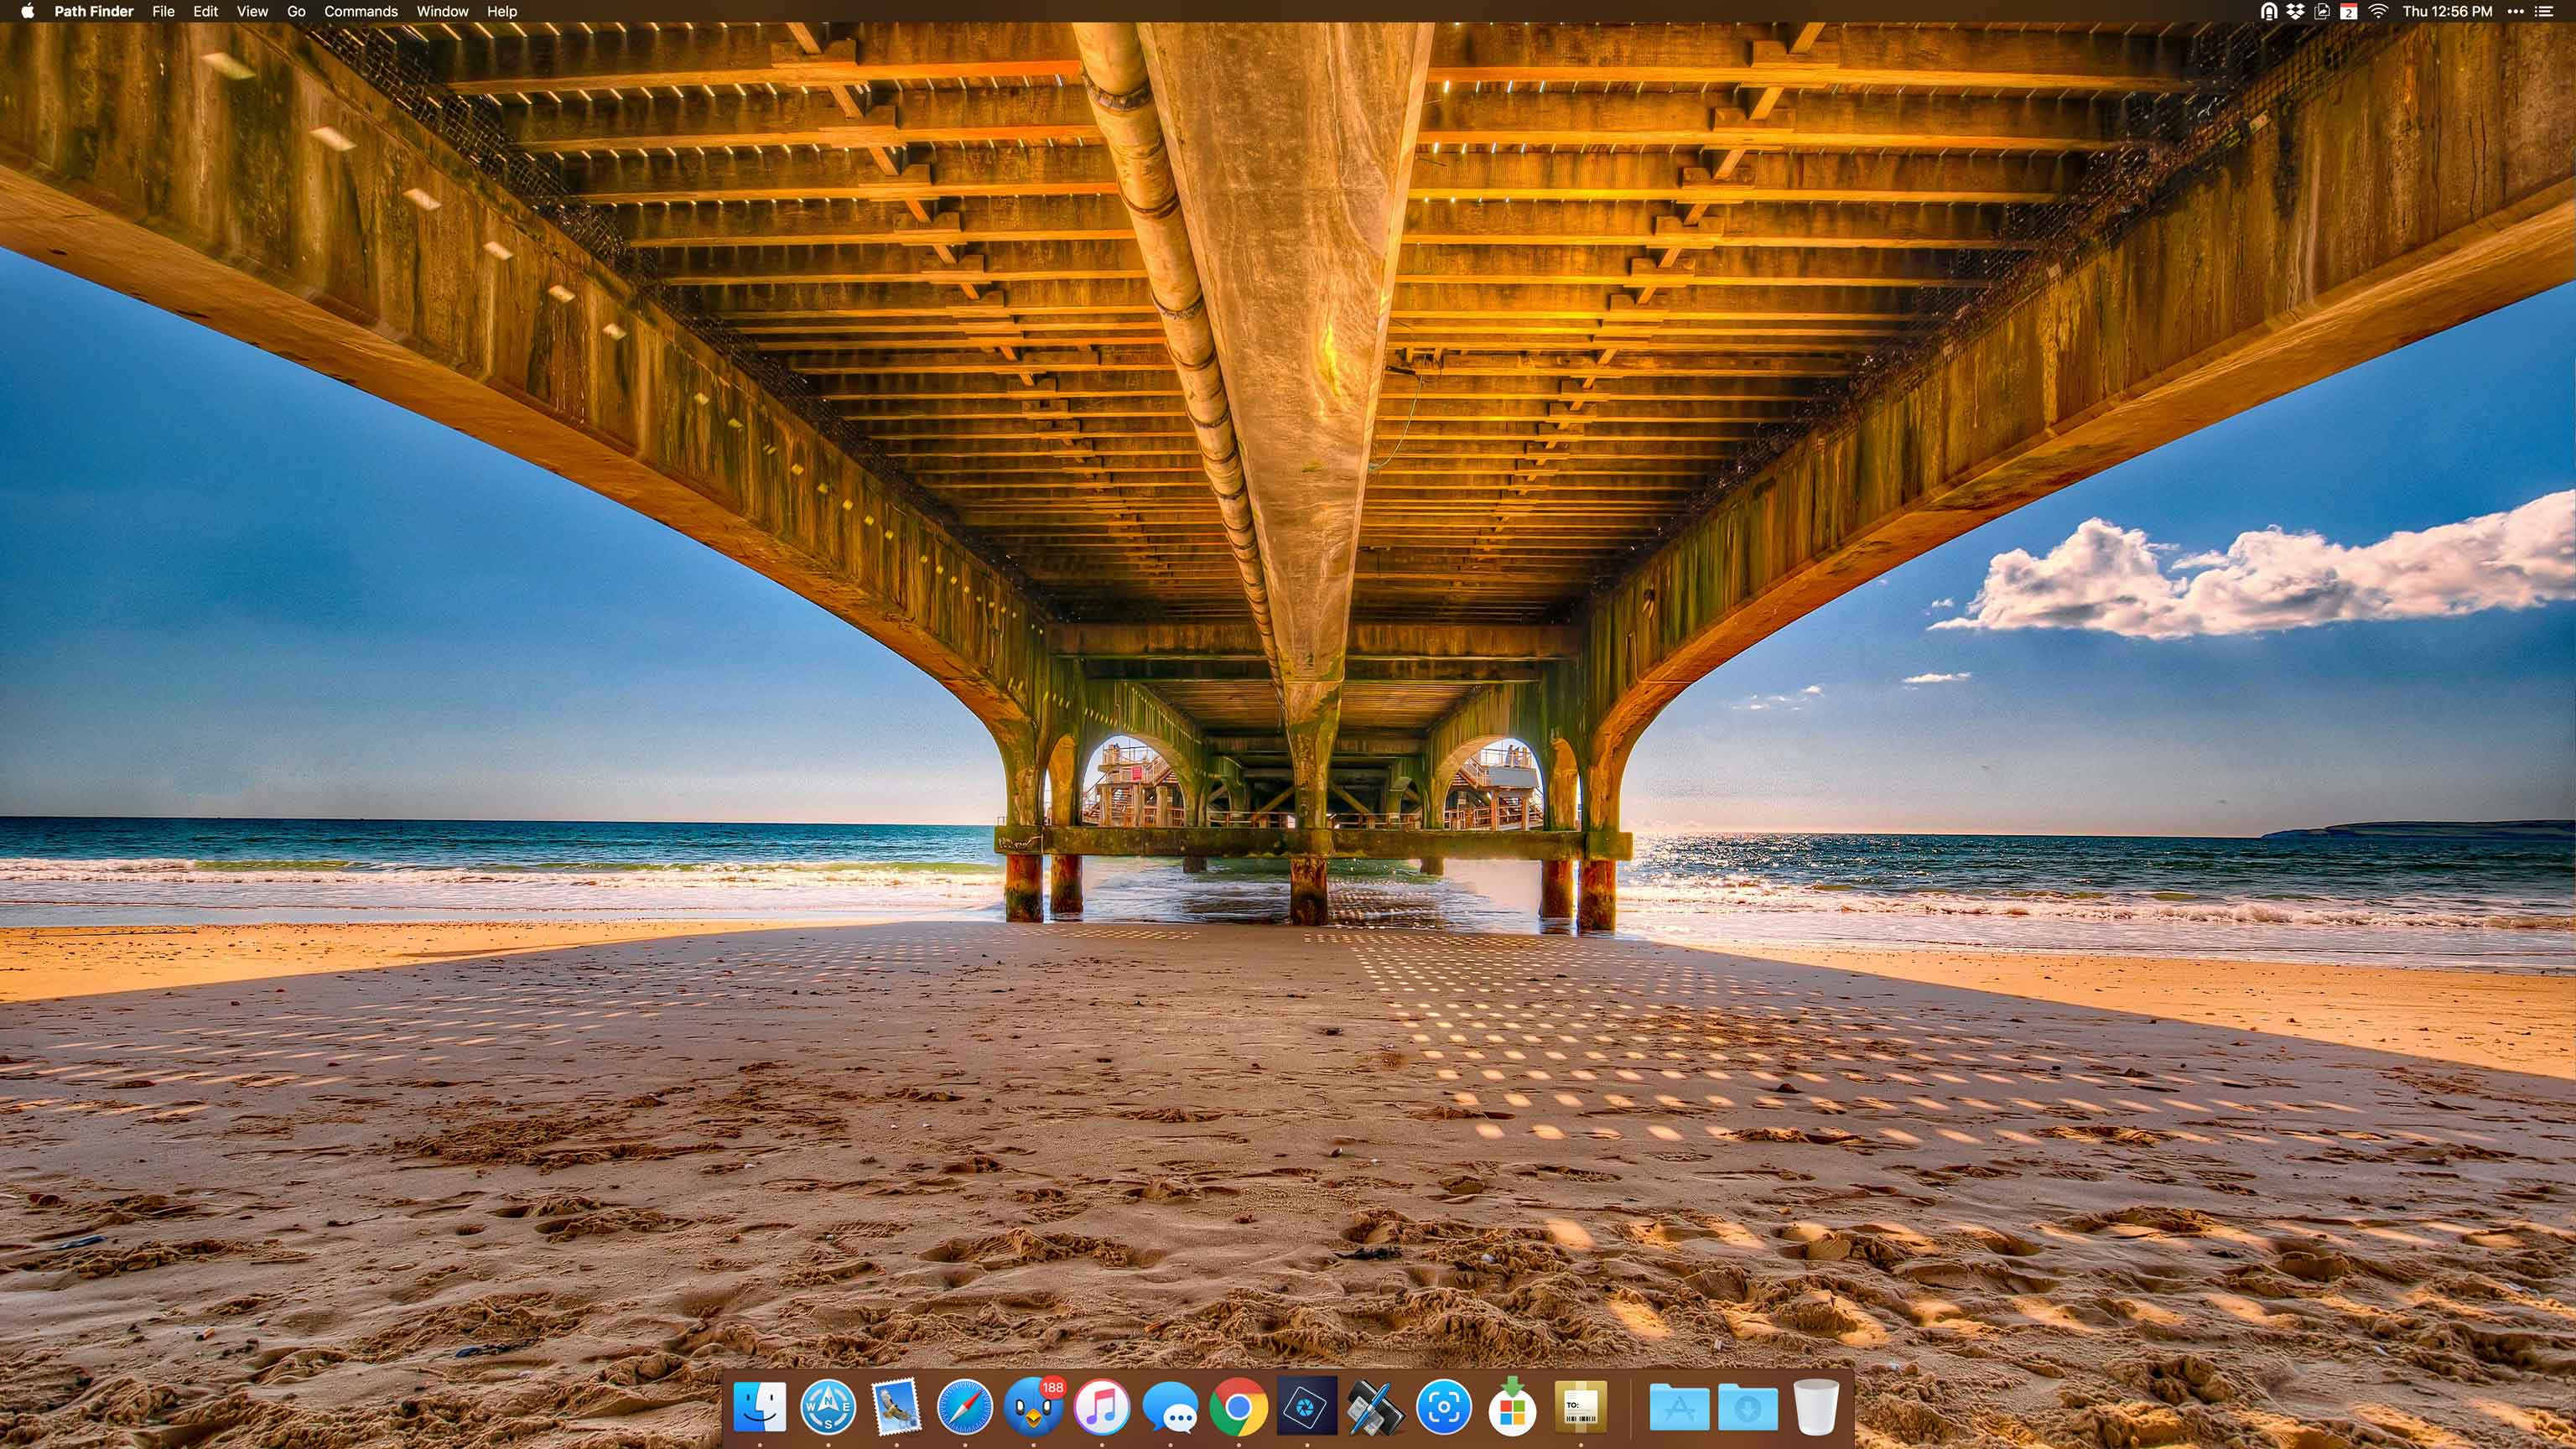Open iTunes in the Dock
This screenshot has width=2576, height=1449.
coord(1101,1406)
